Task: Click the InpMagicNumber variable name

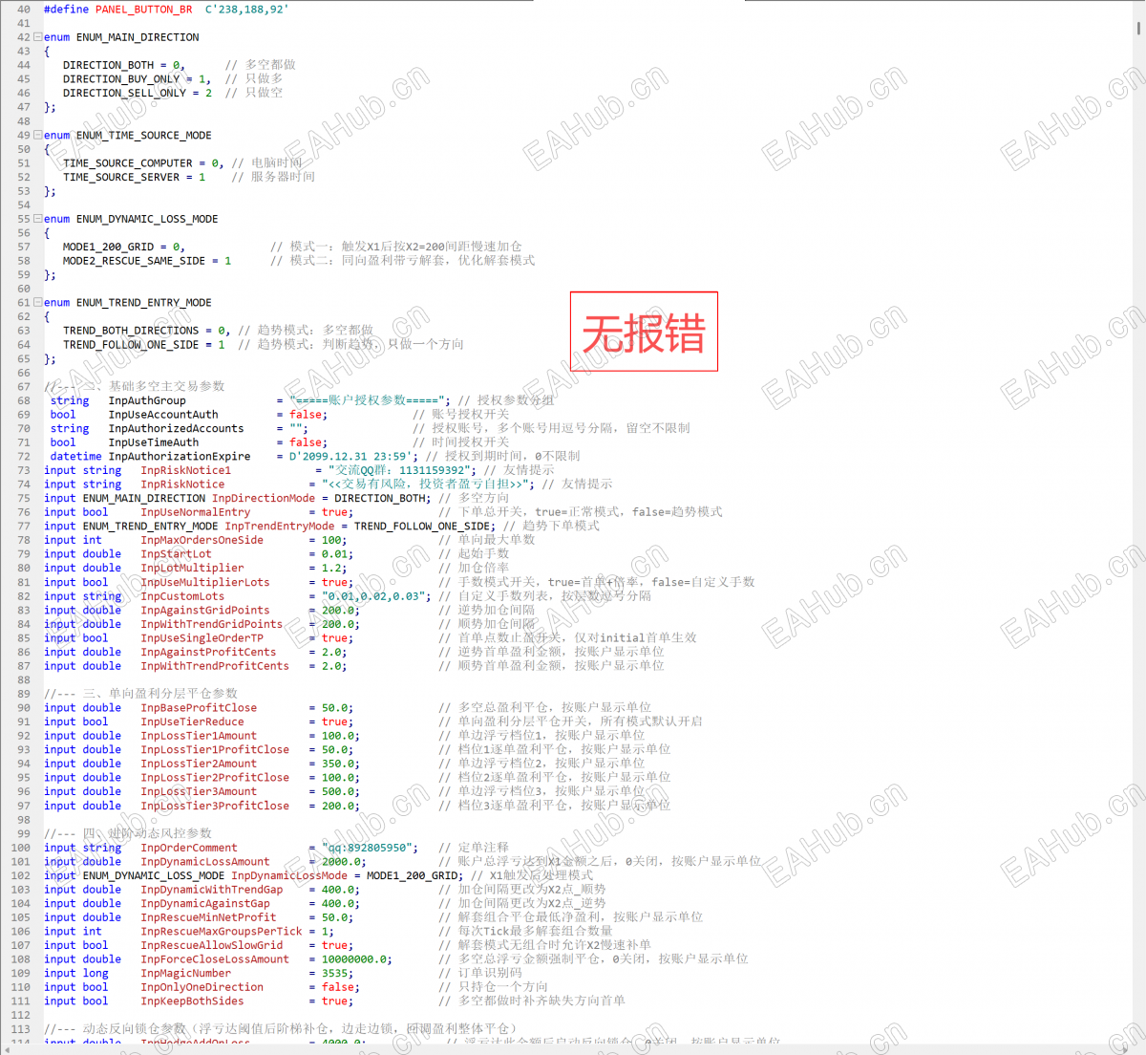Action: pyautogui.click(x=186, y=974)
